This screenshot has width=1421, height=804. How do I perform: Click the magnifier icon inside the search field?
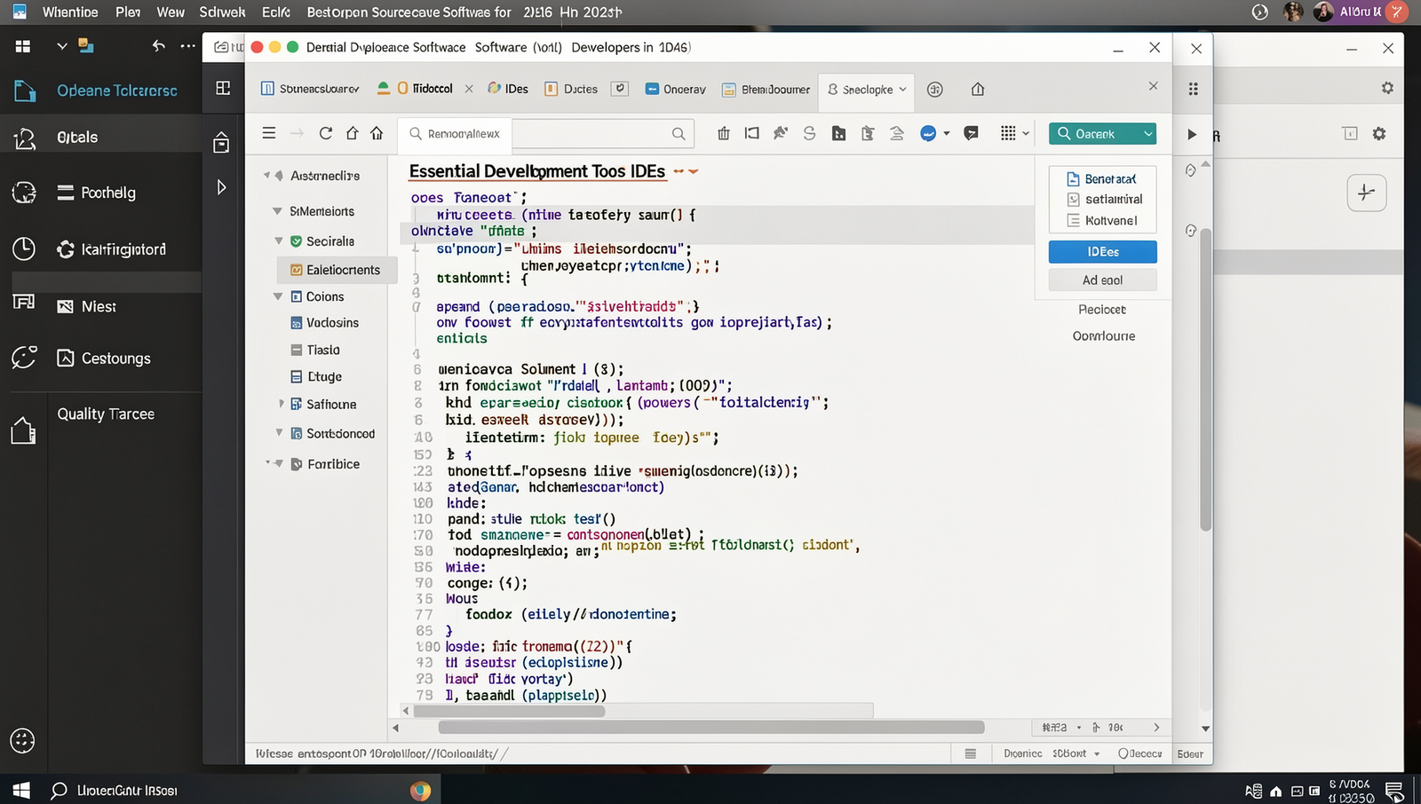[679, 134]
